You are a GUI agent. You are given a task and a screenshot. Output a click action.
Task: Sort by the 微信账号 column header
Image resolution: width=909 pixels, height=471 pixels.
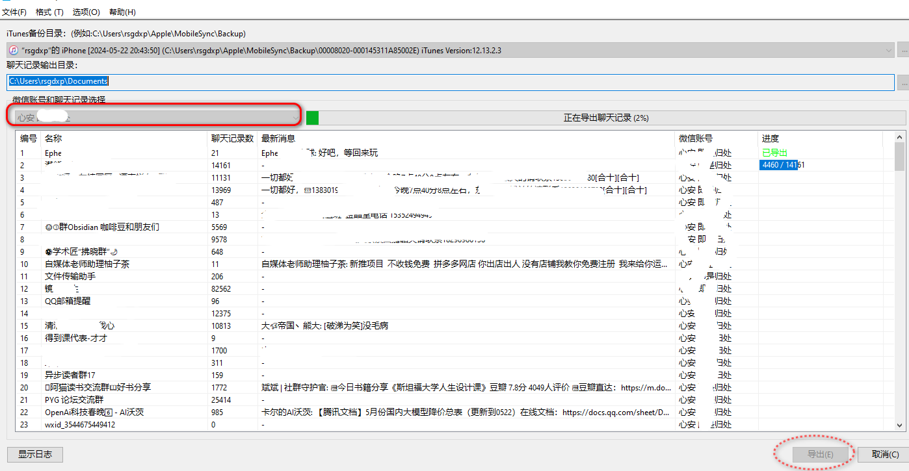tap(717, 138)
